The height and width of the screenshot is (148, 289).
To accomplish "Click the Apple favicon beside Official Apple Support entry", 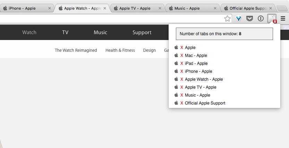I will [x=176, y=103].
